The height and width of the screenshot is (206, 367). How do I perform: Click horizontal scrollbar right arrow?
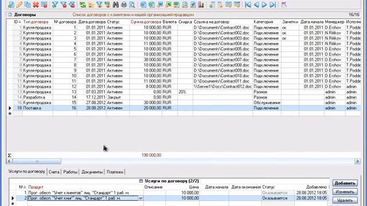[x=357, y=161]
